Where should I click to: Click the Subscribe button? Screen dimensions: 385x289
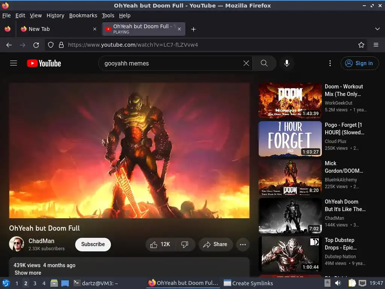(93, 244)
